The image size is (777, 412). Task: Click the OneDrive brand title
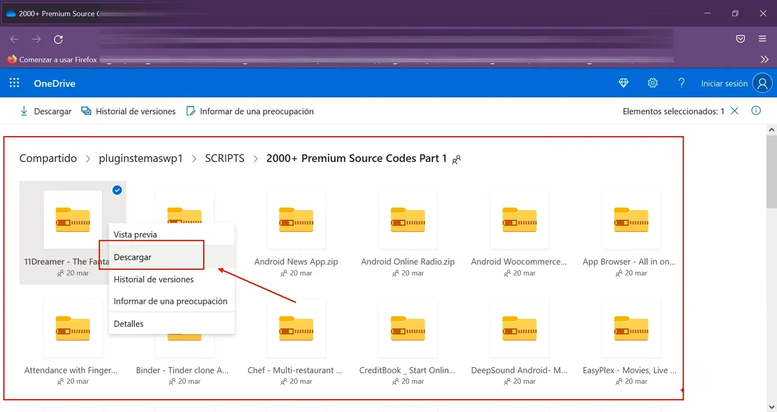[x=54, y=84]
